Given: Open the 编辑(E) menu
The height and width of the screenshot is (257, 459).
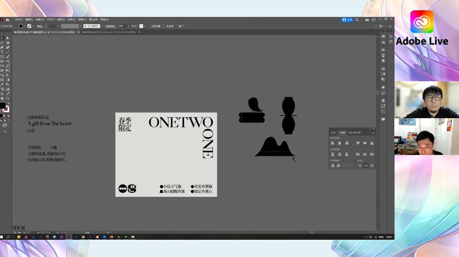Looking at the screenshot, I should click(29, 20).
